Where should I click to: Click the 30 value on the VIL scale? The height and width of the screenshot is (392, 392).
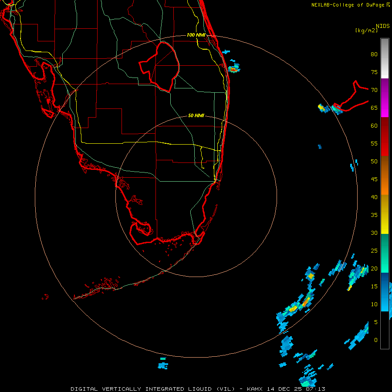(374, 233)
